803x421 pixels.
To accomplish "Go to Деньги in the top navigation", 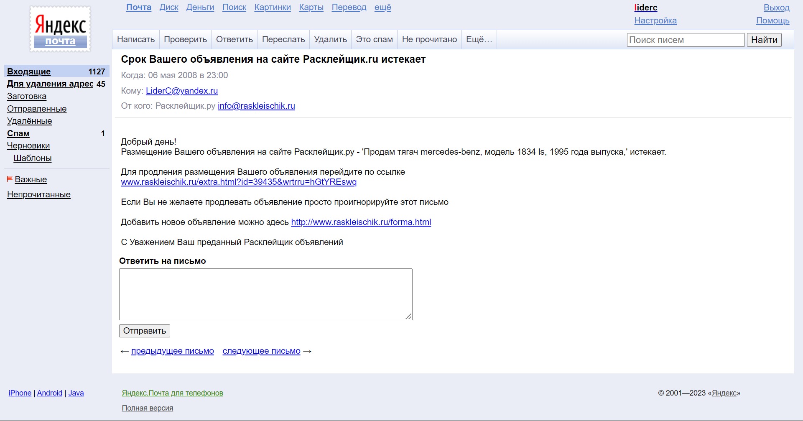I will coord(200,8).
